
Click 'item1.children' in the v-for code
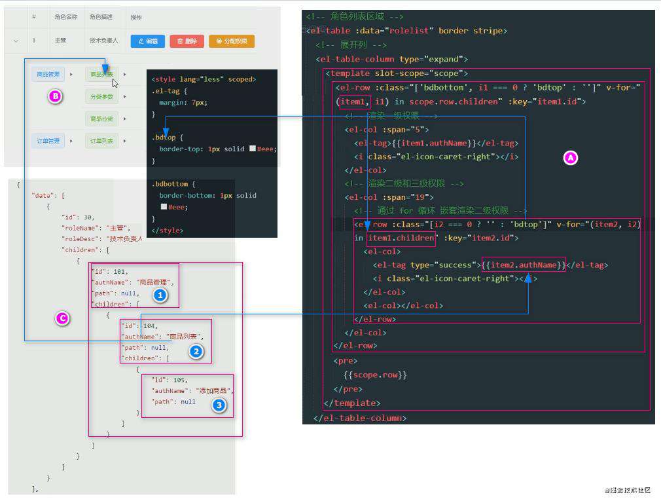coord(401,238)
